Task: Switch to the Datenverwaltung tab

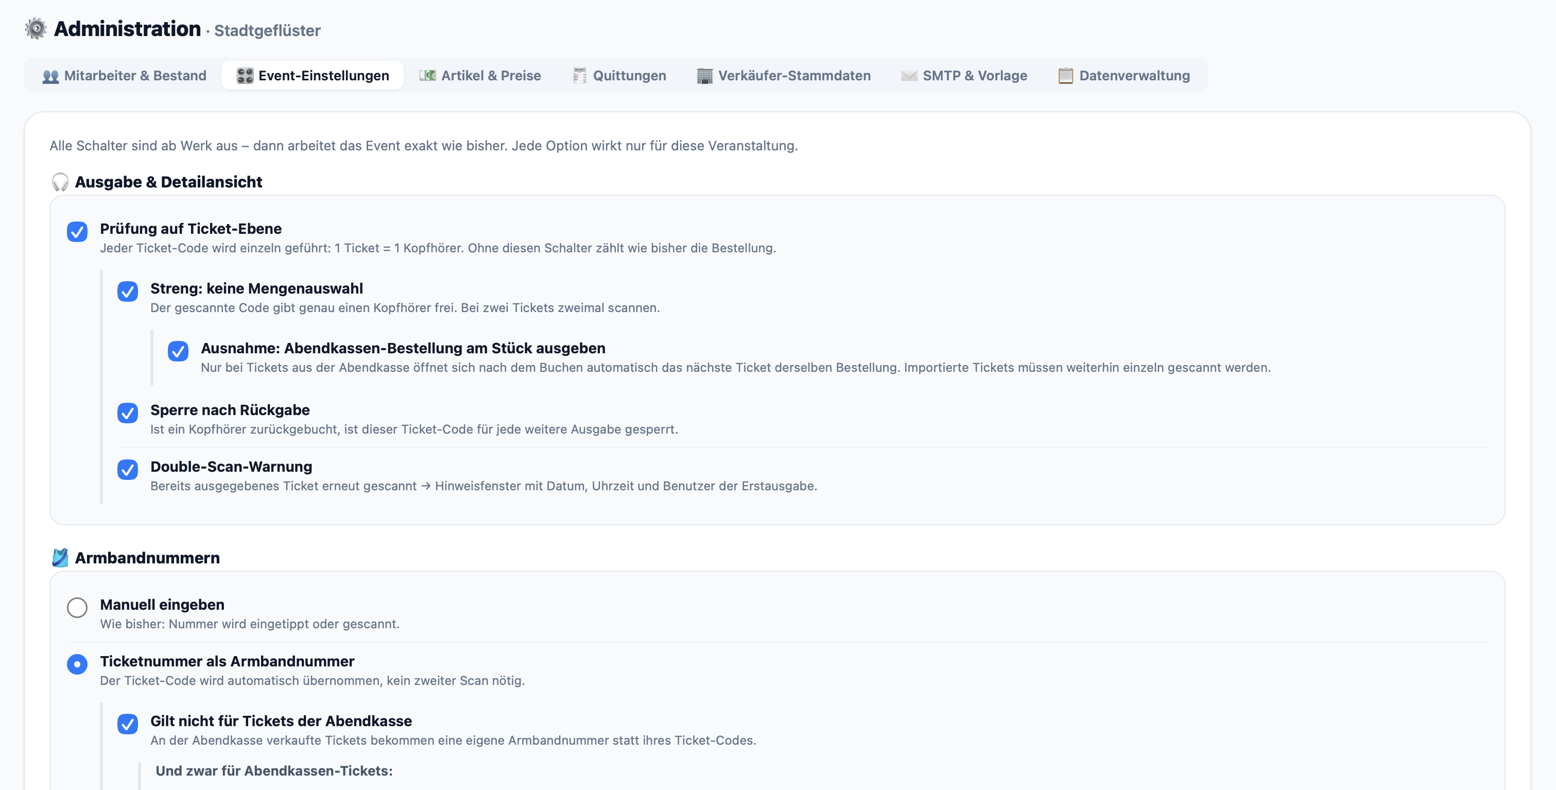Action: pyautogui.click(x=1124, y=76)
